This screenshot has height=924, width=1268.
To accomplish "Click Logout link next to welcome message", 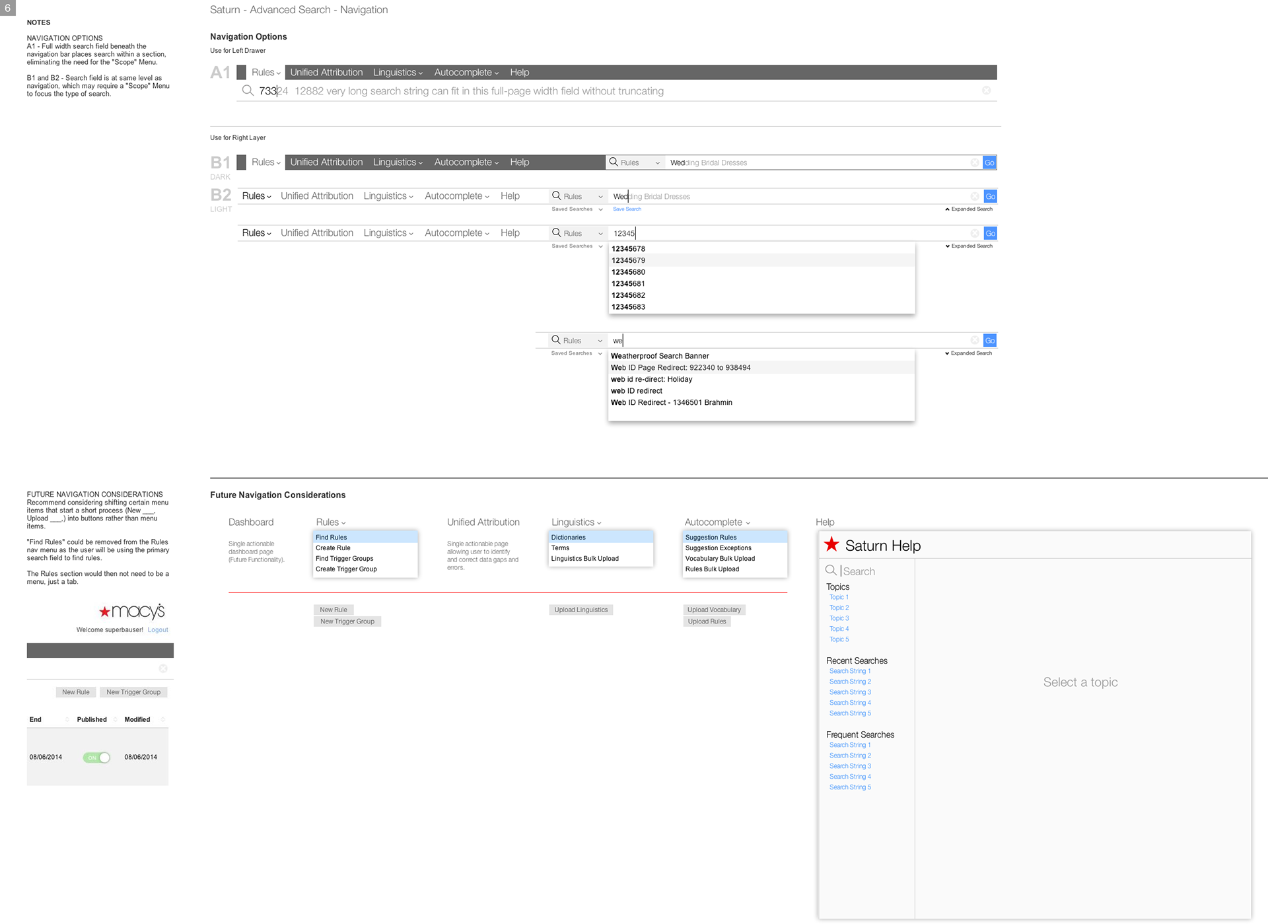I will click(x=158, y=630).
